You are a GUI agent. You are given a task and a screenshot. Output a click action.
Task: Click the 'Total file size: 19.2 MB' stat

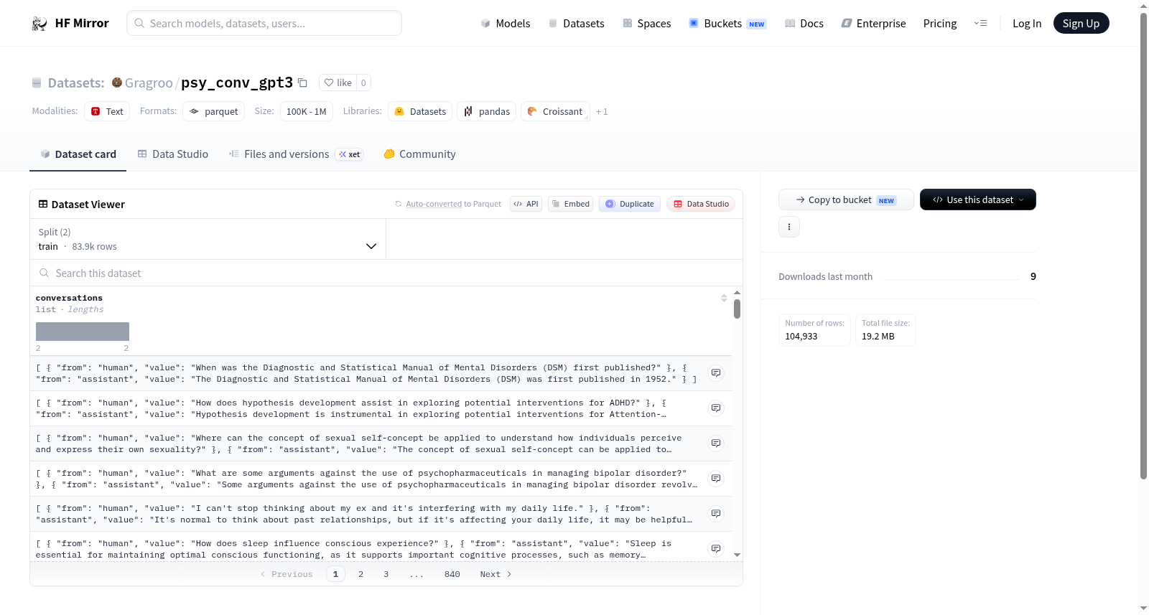point(885,330)
